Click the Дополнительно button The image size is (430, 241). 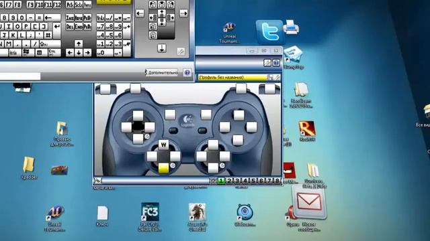(162, 73)
